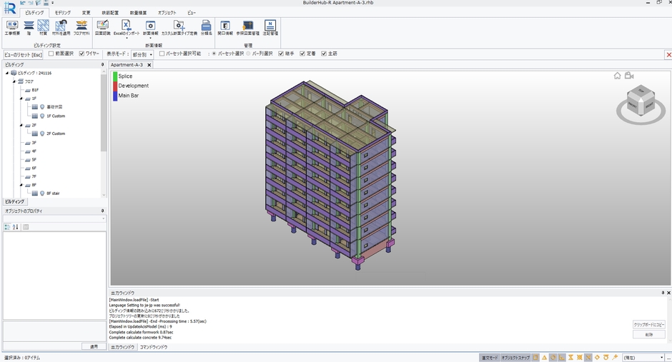
Task: Open the 階 floor settings icon
Action: [x=29, y=27]
